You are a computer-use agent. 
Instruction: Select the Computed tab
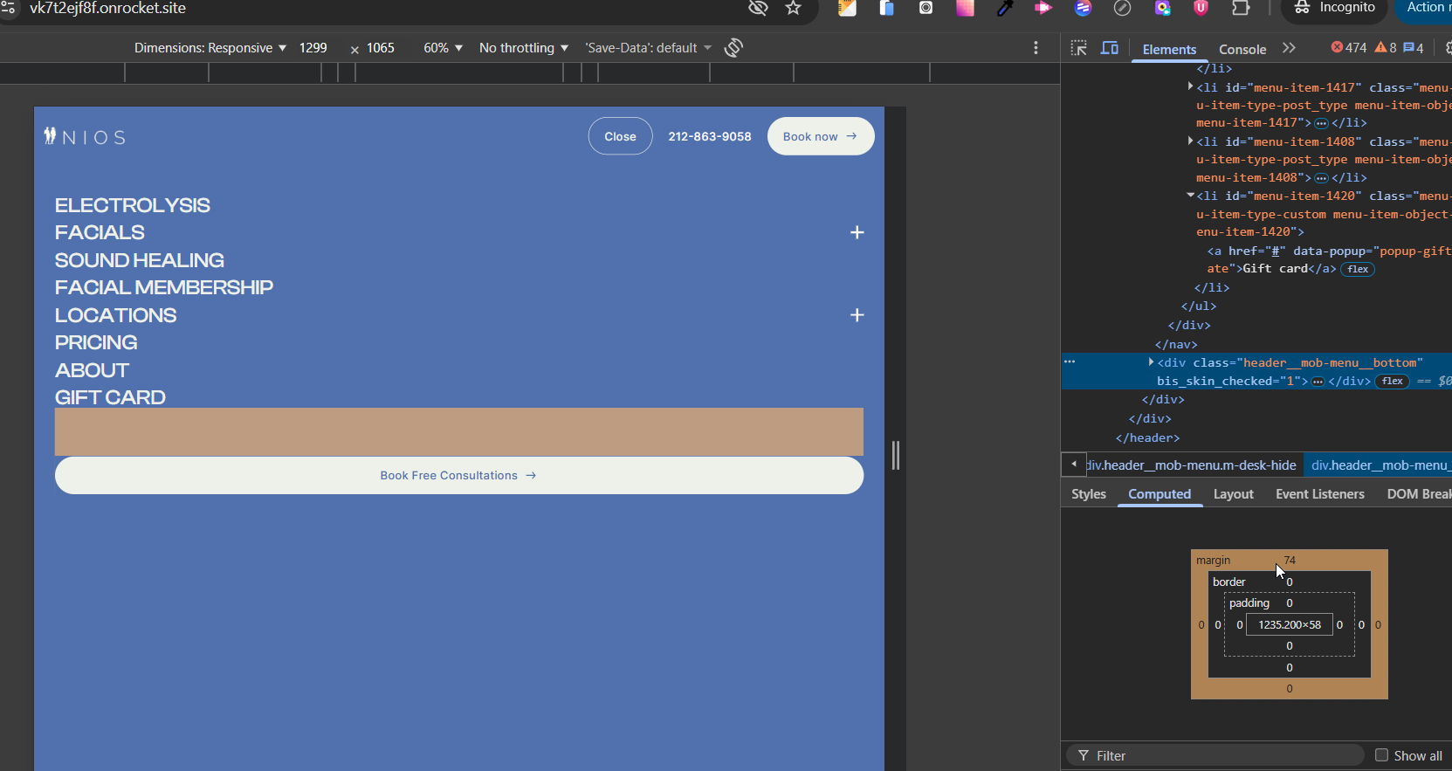click(1160, 494)
